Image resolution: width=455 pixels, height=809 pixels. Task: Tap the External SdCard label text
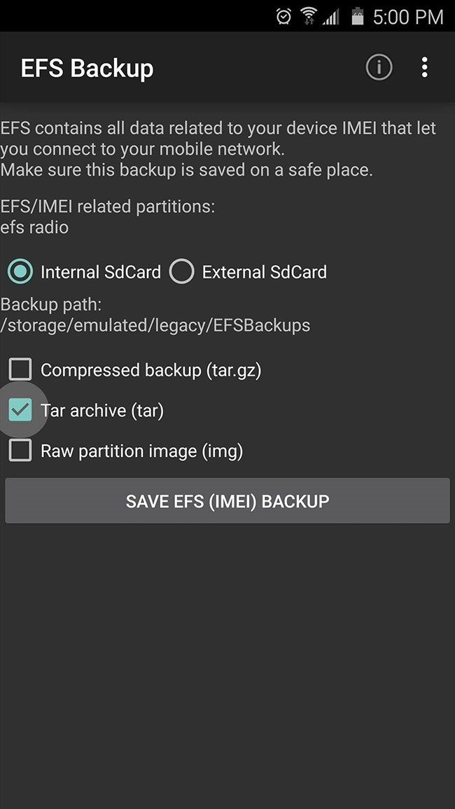tap(264, 272)
